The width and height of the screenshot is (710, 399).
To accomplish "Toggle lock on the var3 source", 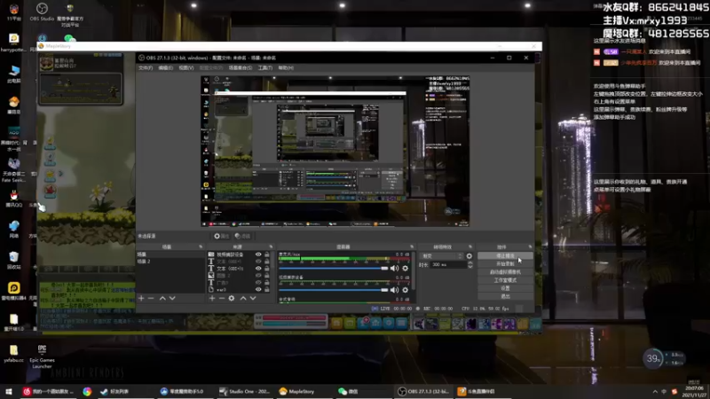I will pyautogui.click(x=267, y=290).
